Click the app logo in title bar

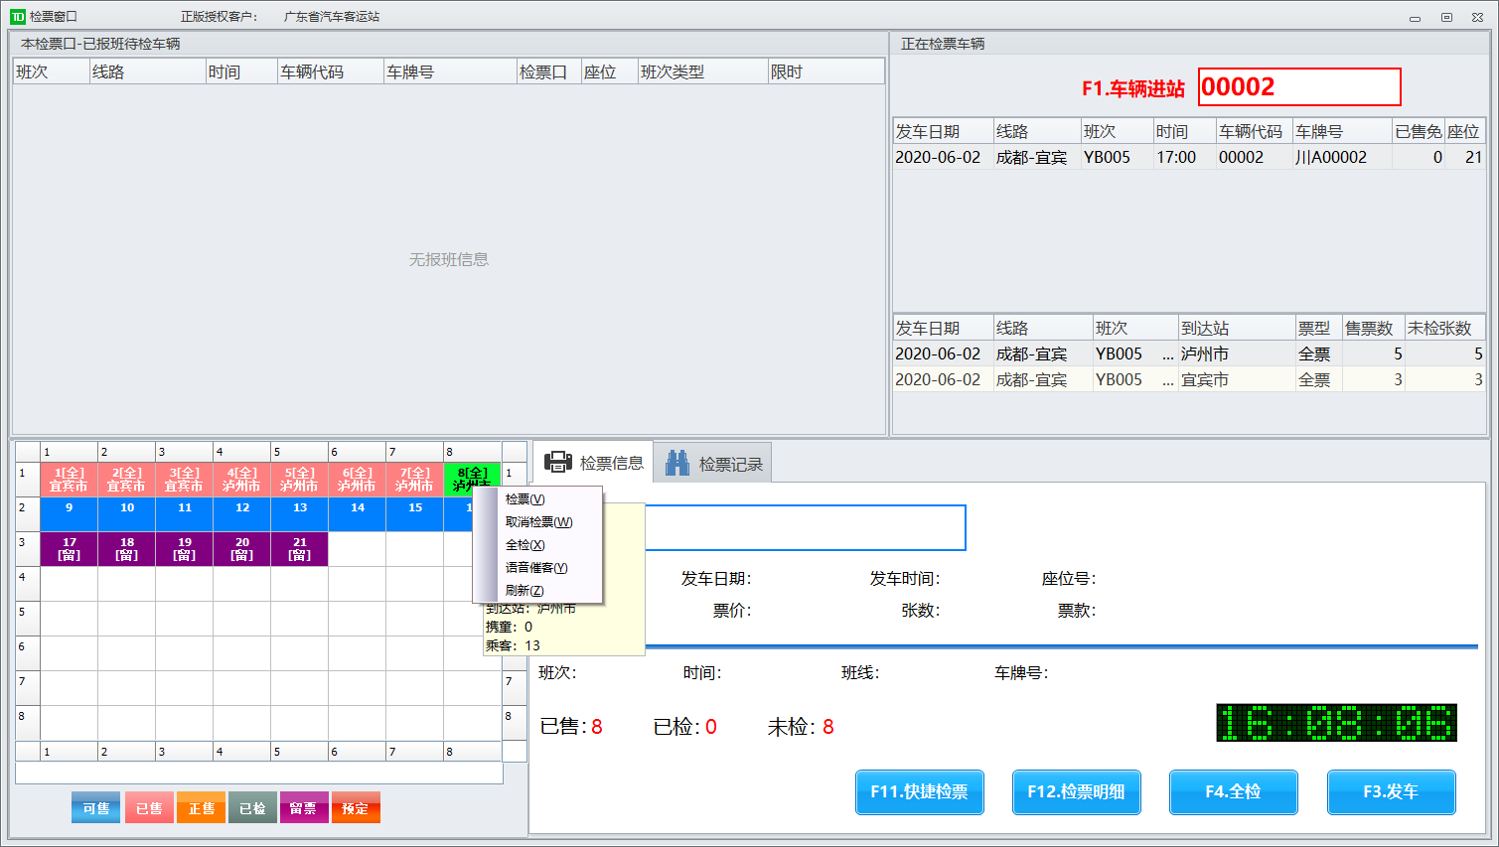[x=17, y=17]
